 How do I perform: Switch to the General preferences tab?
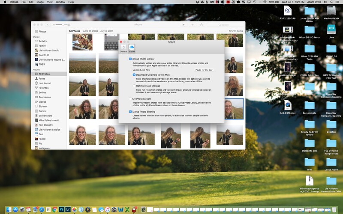point(123,48)
